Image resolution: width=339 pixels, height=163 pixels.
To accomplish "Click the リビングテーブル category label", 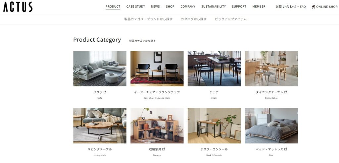I will [x=100, y=149].
